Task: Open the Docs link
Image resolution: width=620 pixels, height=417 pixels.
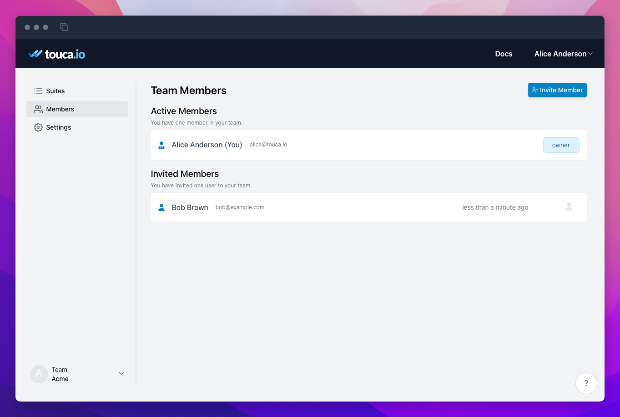Action: 504,54
